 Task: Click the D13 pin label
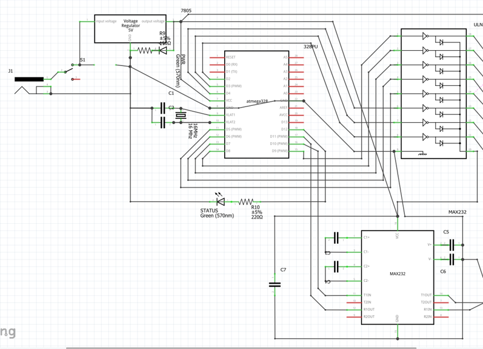(x=284, y=122)
